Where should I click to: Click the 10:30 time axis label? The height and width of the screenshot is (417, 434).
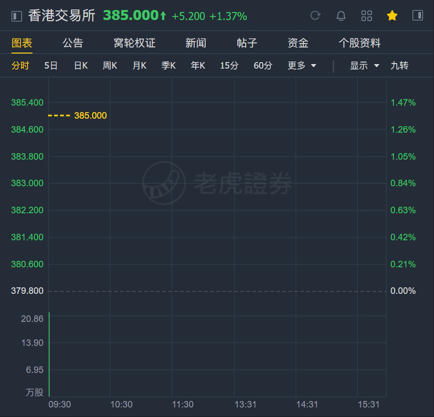point(122,404)
